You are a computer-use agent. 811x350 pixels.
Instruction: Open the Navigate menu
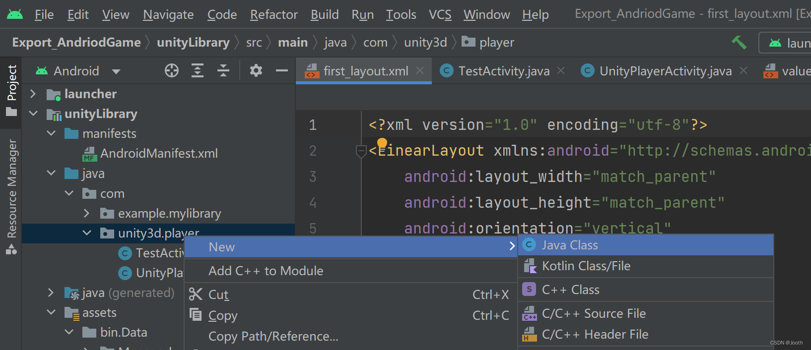coord(168,15)
